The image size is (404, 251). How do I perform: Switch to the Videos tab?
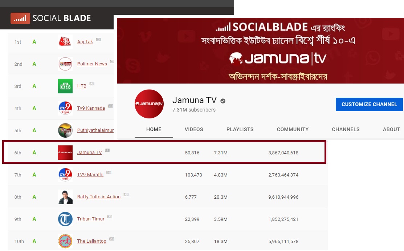[194, 129]
